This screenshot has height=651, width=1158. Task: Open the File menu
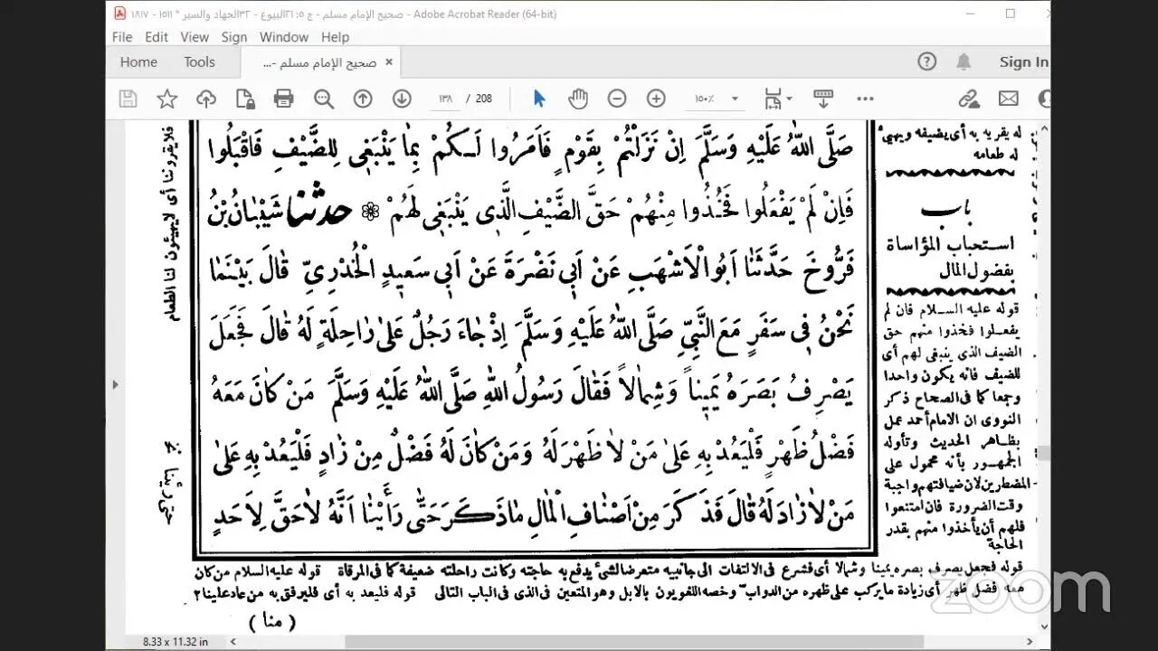[x=122, y=37]
